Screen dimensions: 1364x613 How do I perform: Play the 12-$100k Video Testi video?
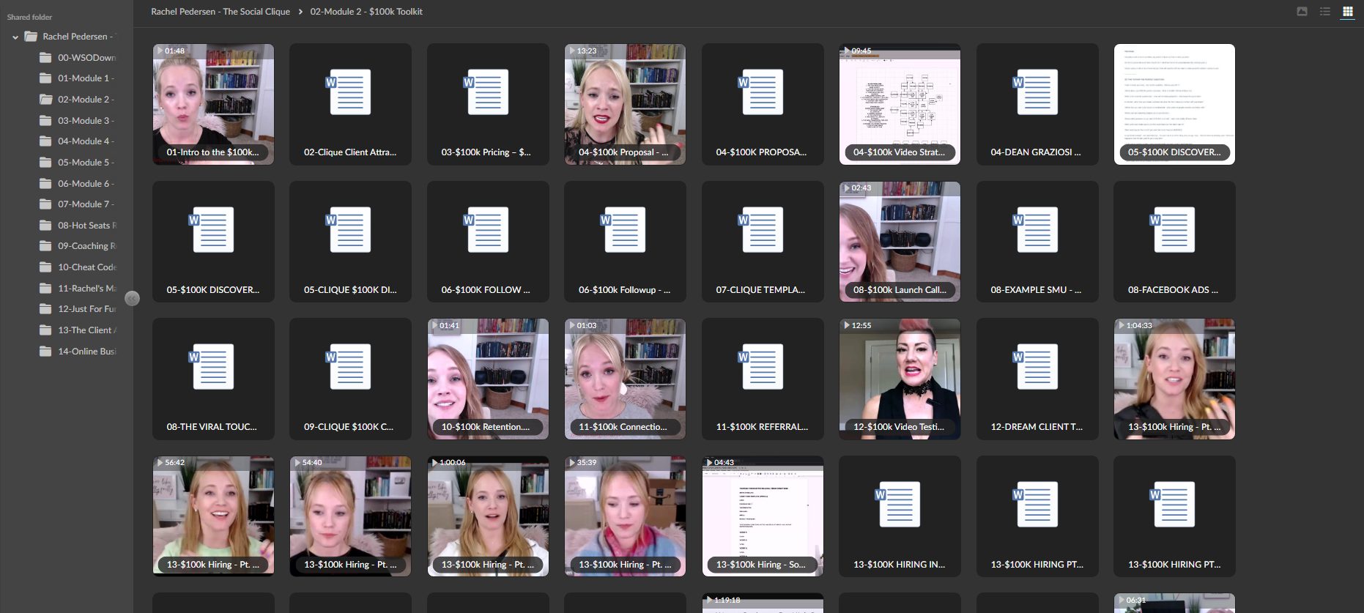click(x=900, y=379)
